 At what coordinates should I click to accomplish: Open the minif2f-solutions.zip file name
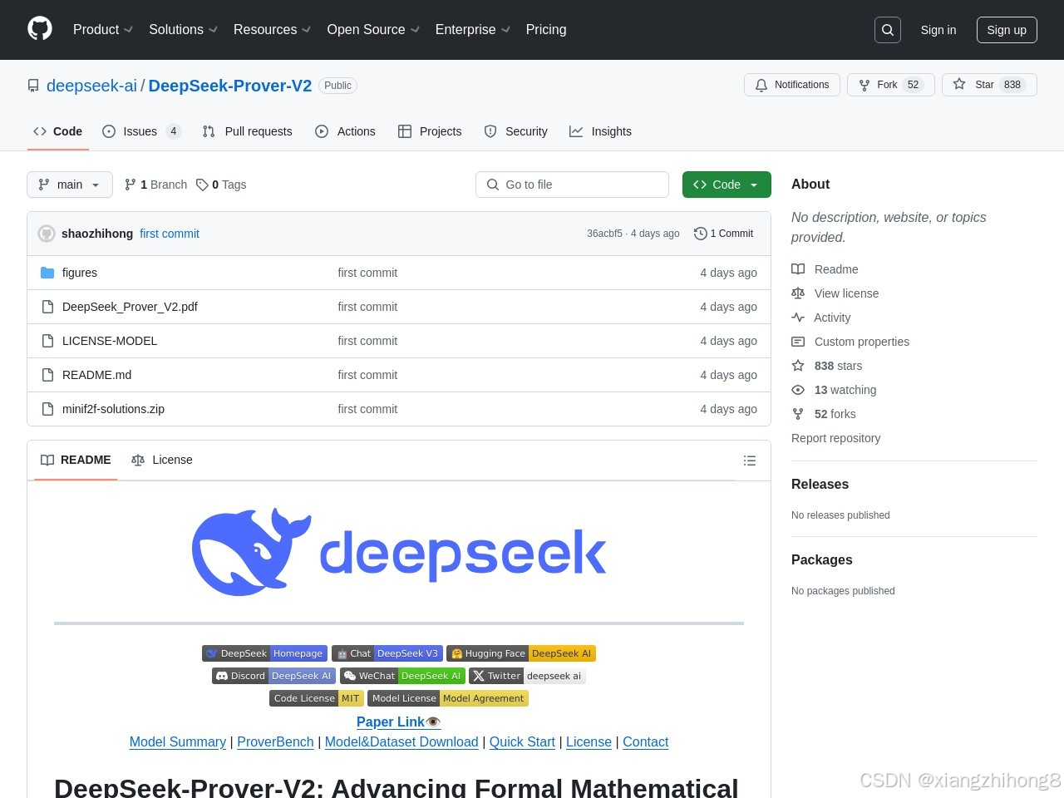113,409
